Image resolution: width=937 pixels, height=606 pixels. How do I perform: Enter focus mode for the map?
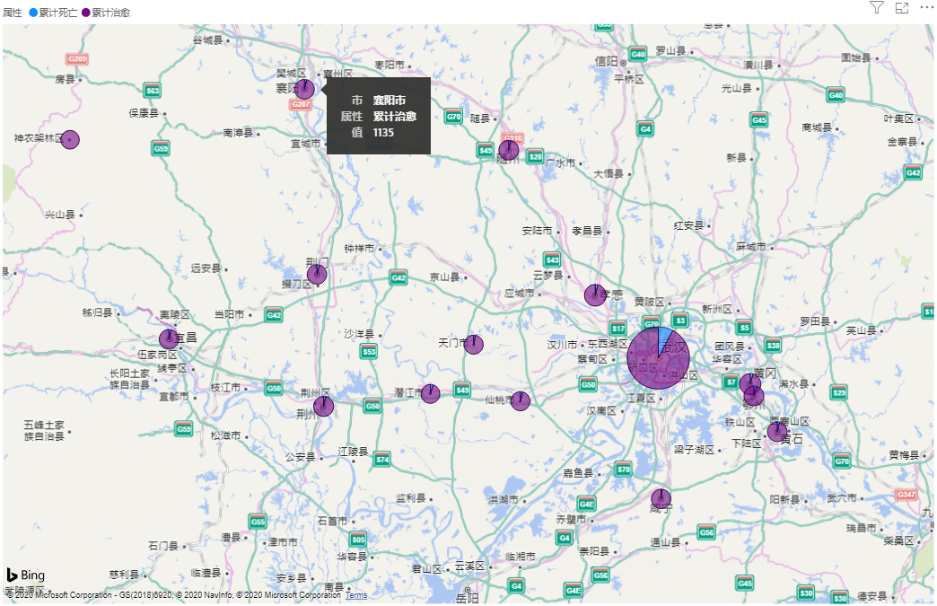coord(902,7)
